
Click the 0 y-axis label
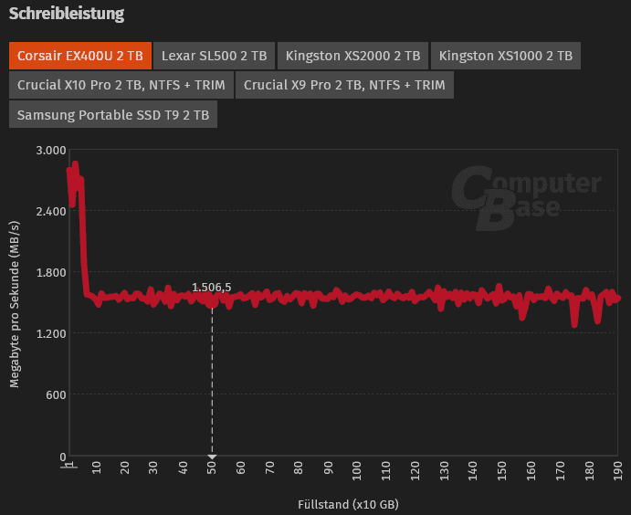tap(63, 457)
